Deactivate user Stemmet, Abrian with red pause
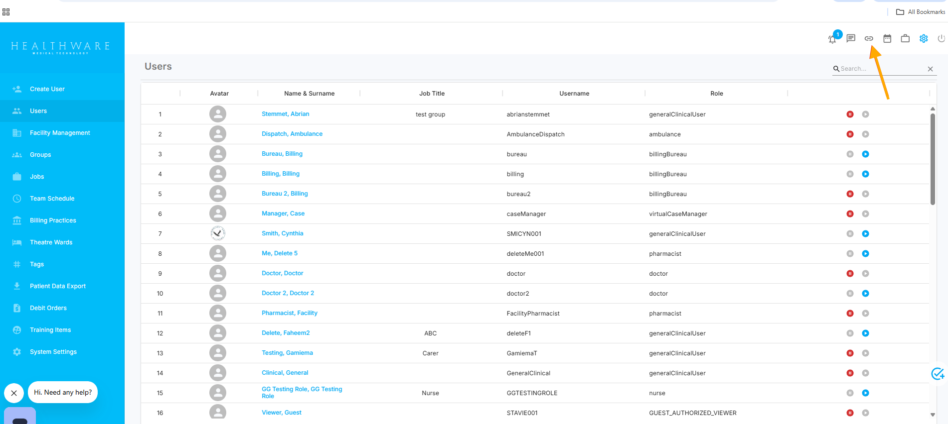This screenshot has height=424, width=948. pos(850,114)
